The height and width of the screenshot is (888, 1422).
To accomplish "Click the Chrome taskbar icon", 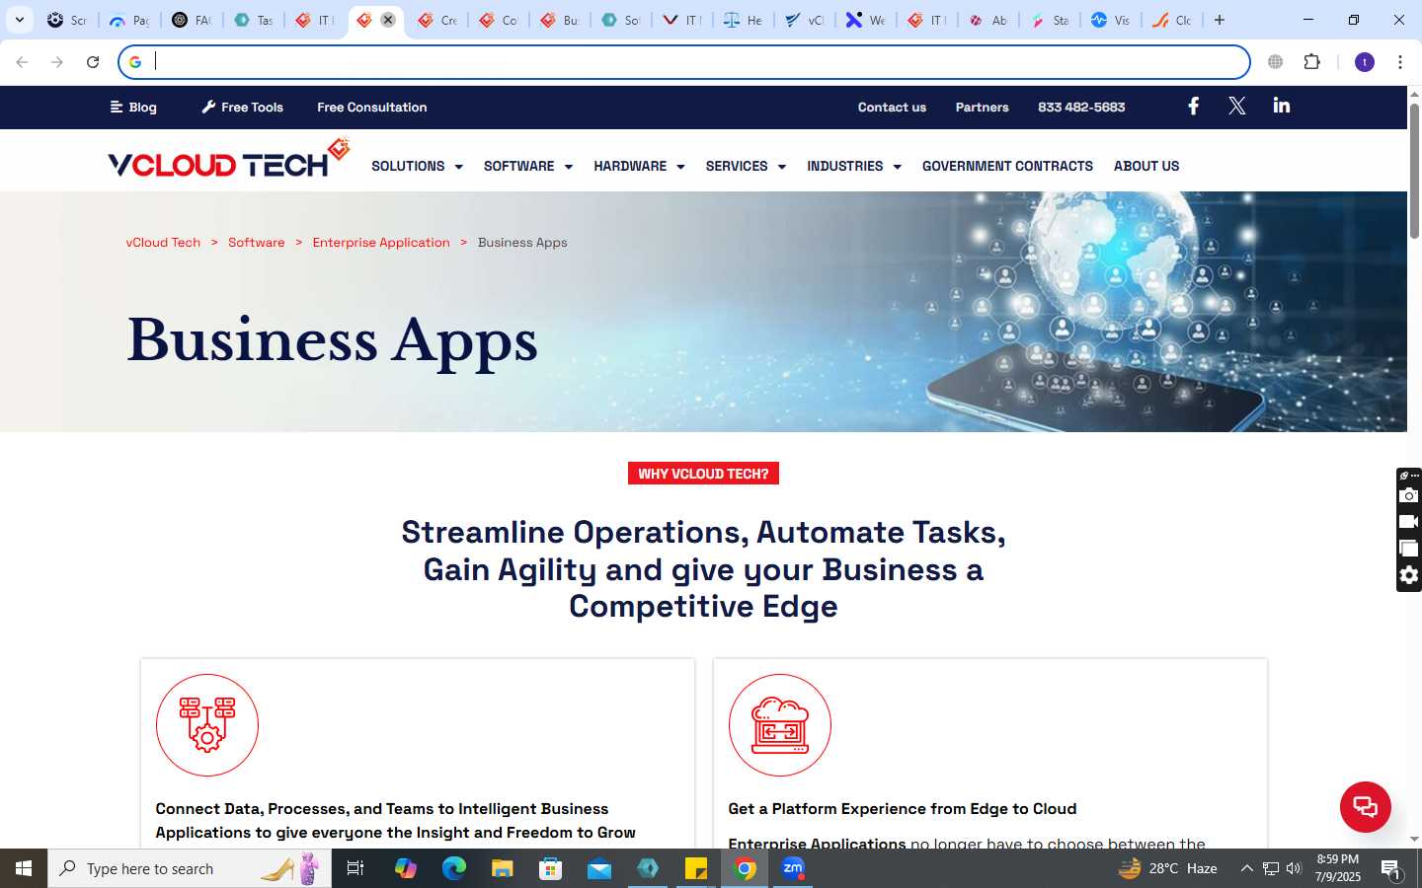I will (746, 868).
